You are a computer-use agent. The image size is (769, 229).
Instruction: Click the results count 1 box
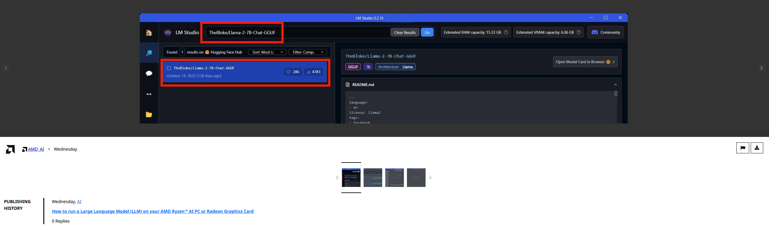point(182,52)
